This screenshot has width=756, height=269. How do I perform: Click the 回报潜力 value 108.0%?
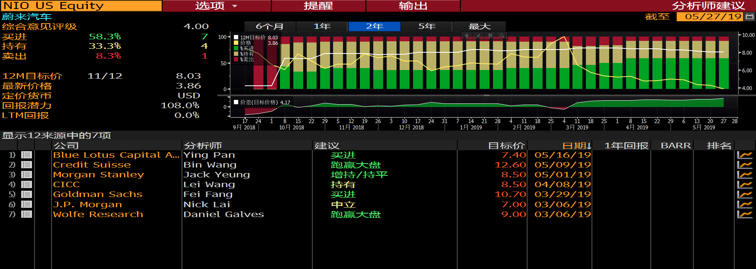coord(180,105)
